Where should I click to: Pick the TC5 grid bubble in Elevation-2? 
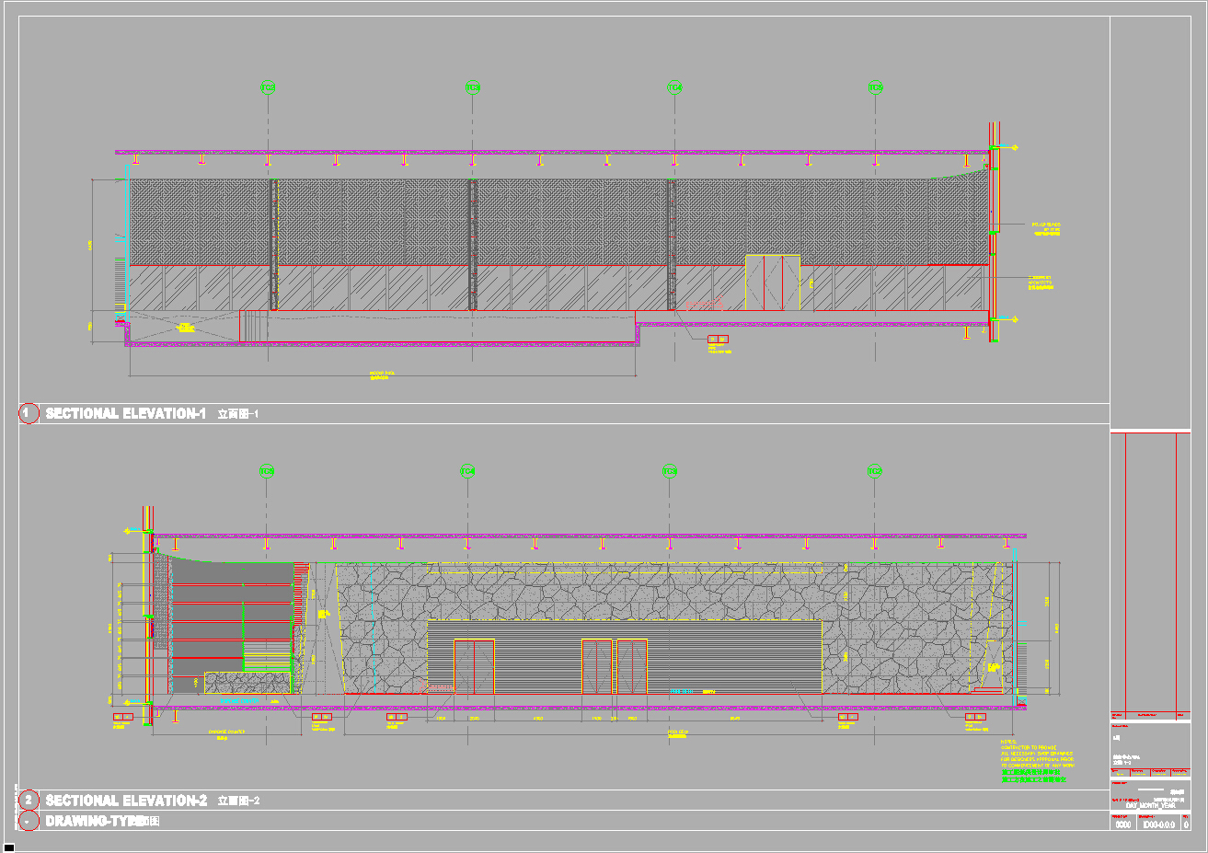point(266,472)
